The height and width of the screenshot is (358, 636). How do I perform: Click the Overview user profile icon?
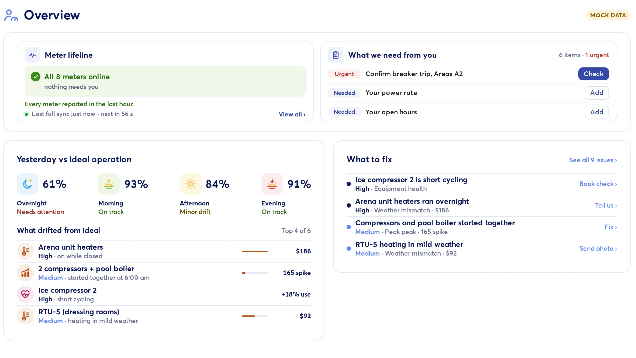11,15
